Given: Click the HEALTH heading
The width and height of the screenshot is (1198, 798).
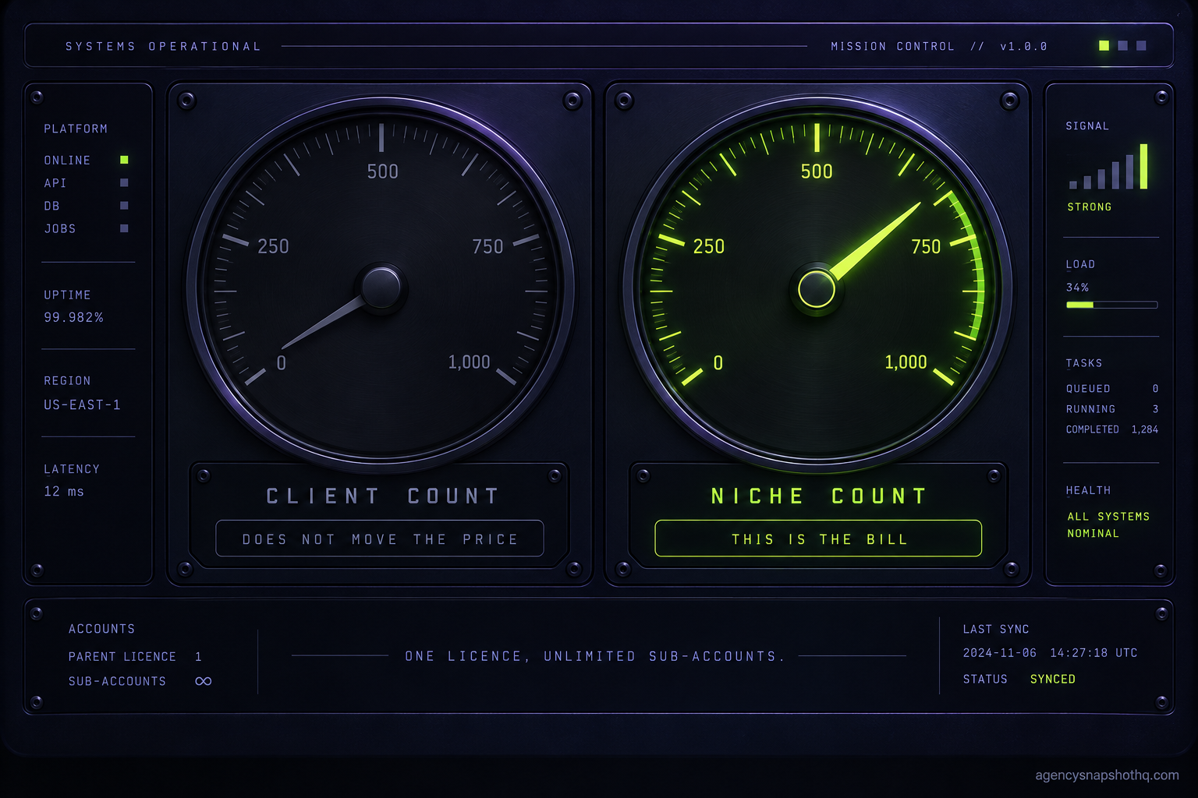Looking at the screenshot, I should coord(1088,491).
